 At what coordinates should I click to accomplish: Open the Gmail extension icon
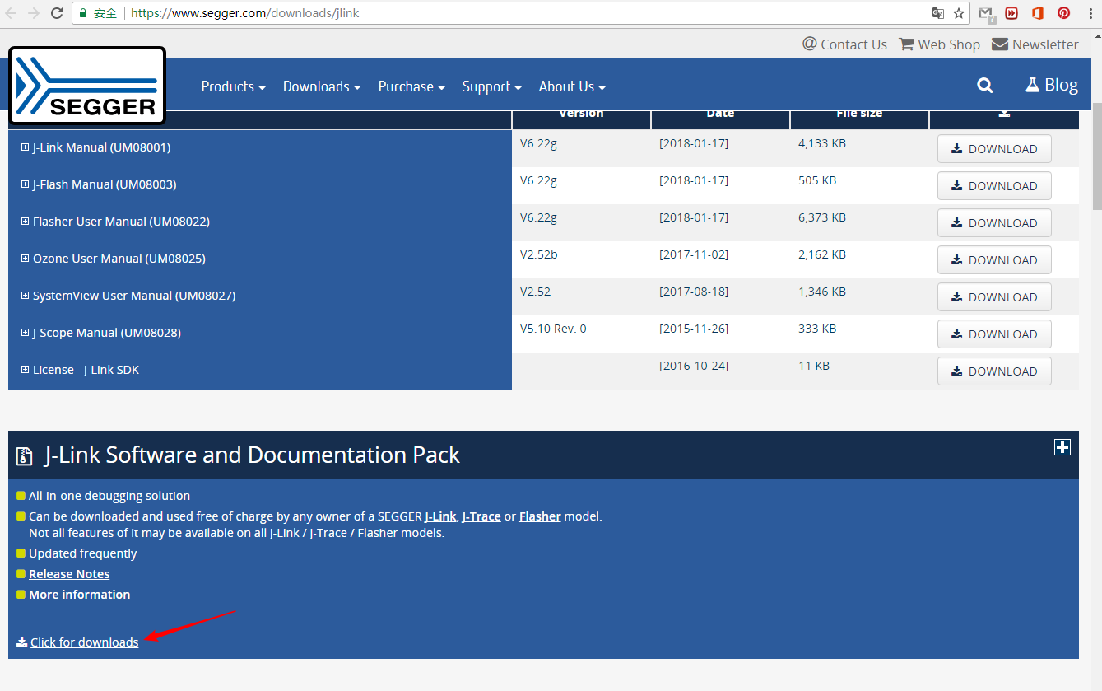[986, 13]
